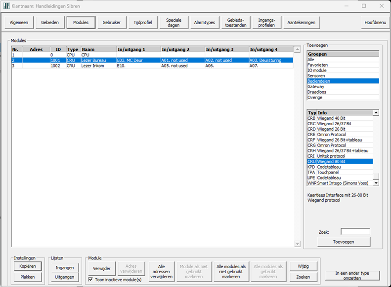
Task: Click the Verwijder button
Action: [x=103, y=268]
